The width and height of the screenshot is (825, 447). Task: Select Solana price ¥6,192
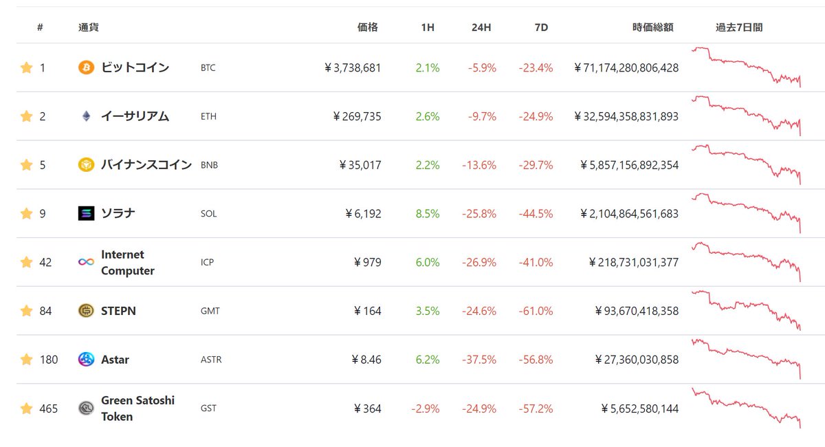click(363, 214)
